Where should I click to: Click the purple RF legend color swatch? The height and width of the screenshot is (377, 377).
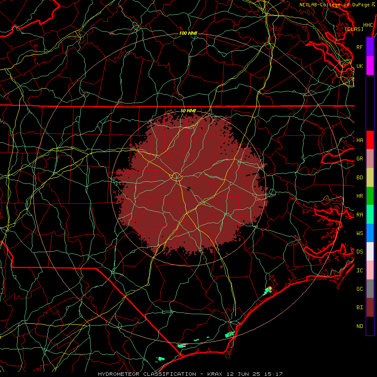[370, 47]
